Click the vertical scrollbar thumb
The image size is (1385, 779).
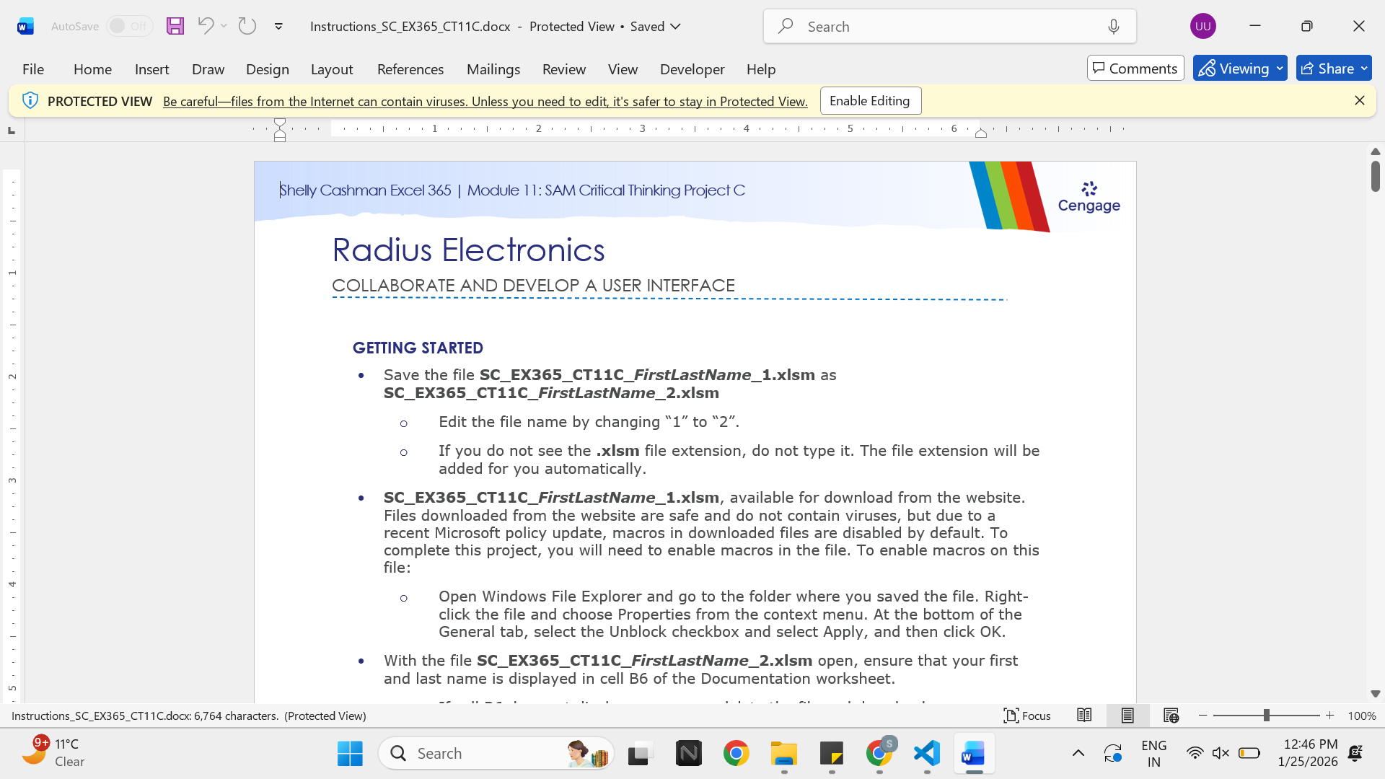pos(1375,177)
